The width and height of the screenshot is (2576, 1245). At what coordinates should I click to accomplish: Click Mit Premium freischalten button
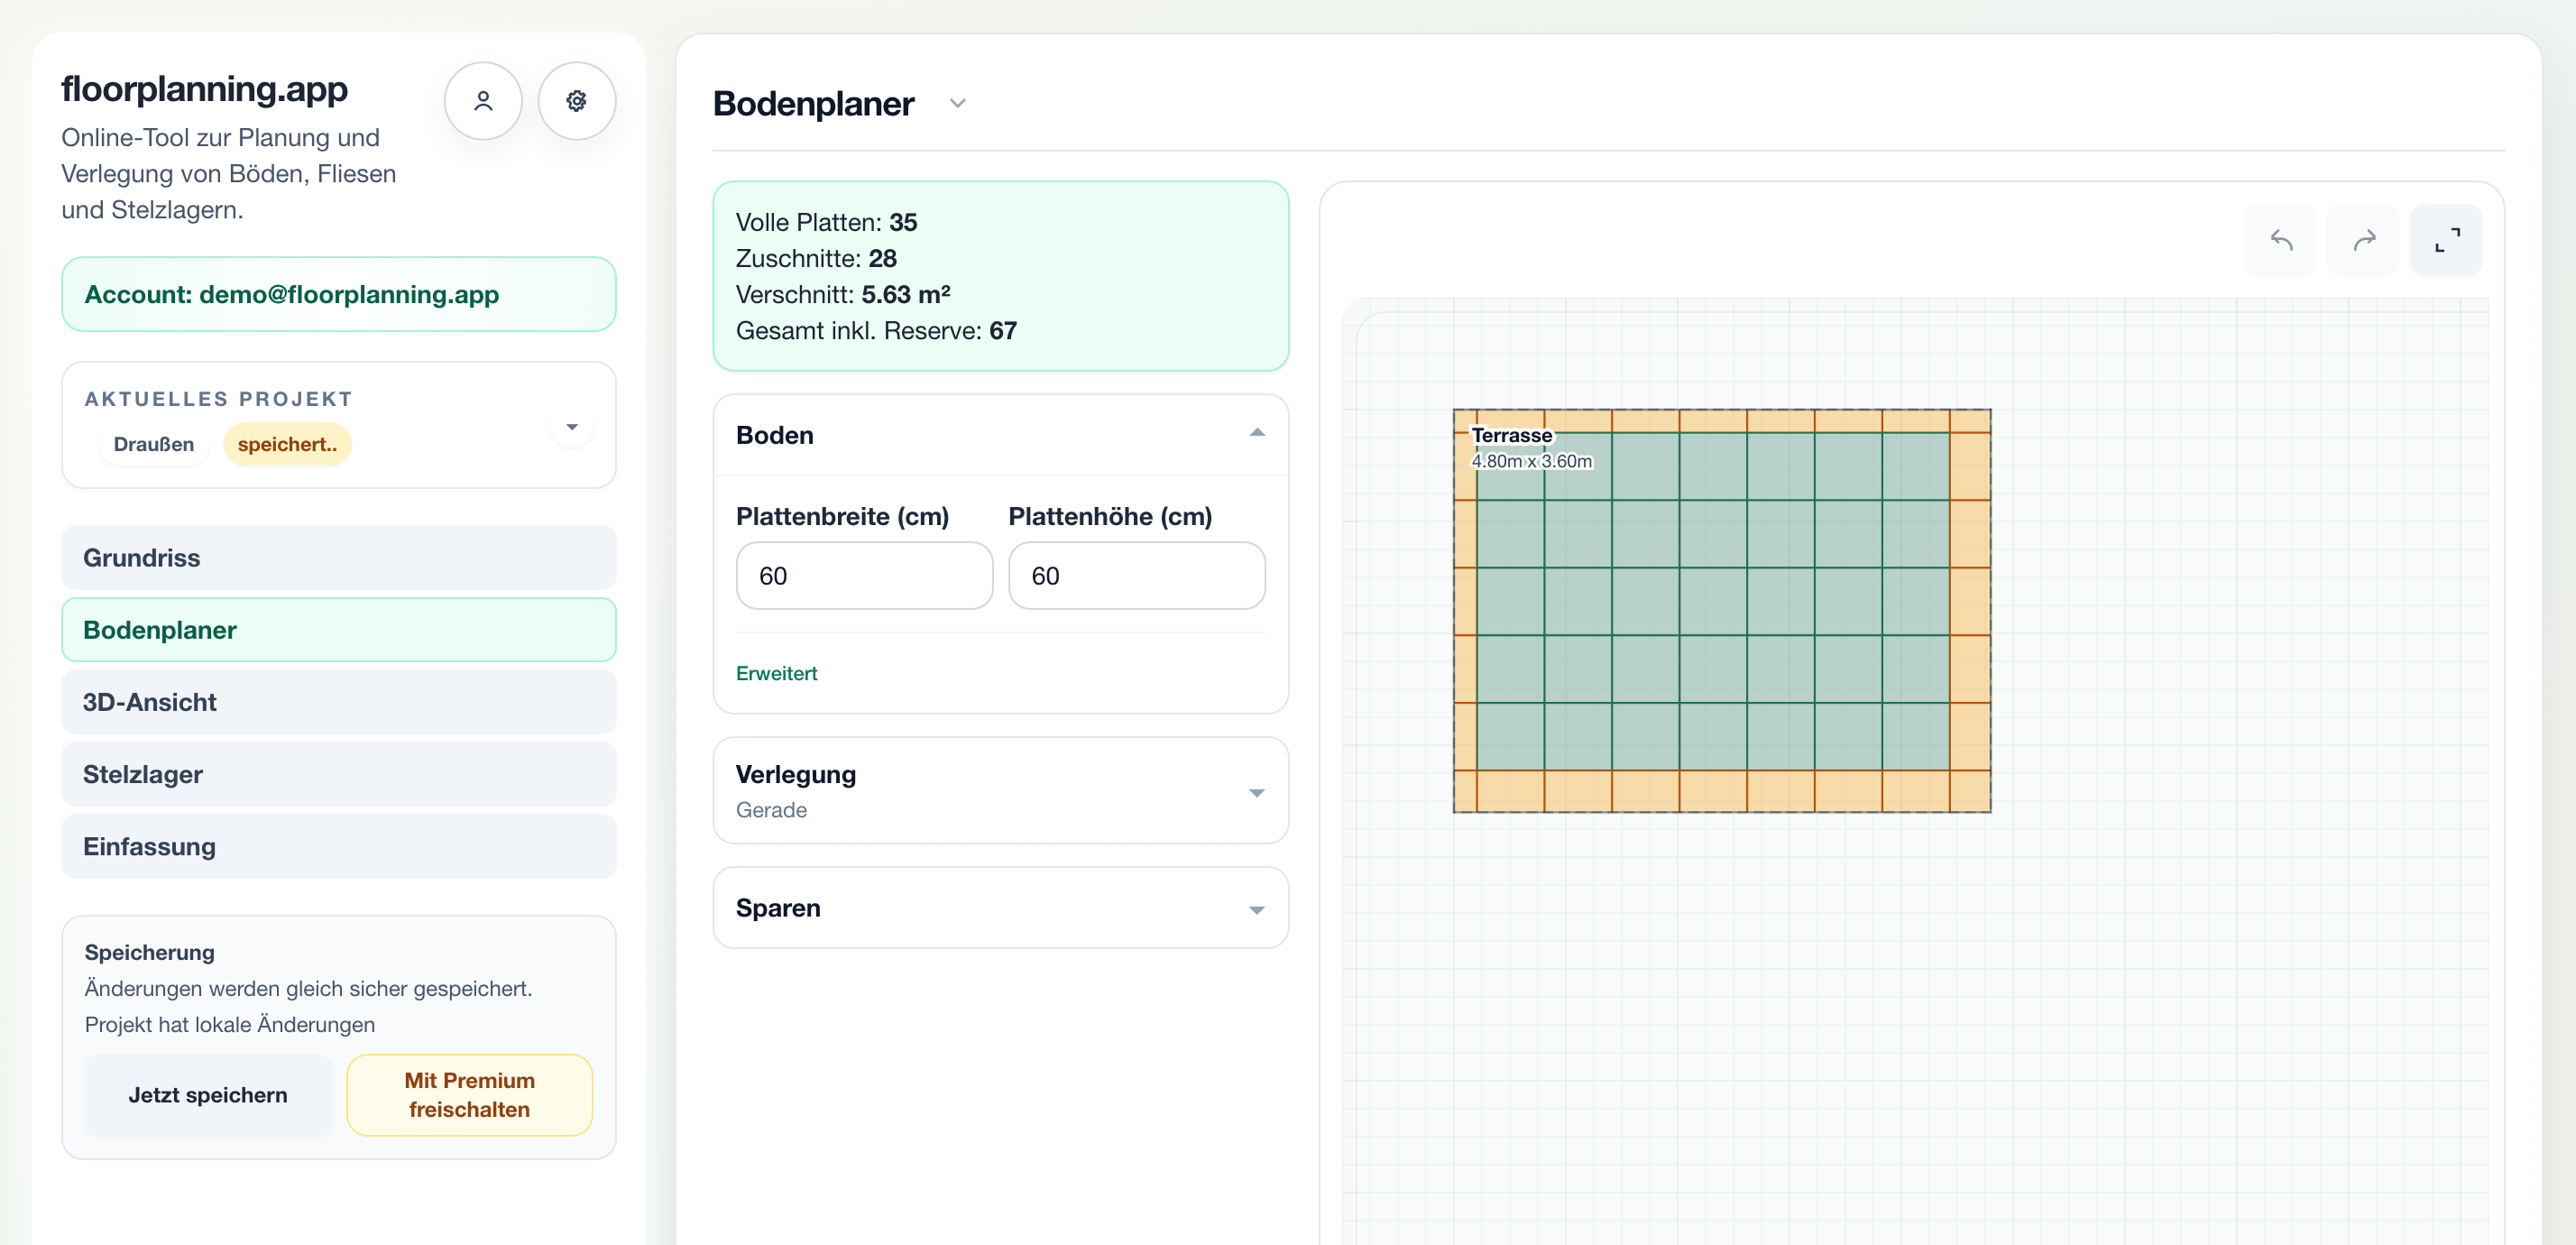(470, 1095)
